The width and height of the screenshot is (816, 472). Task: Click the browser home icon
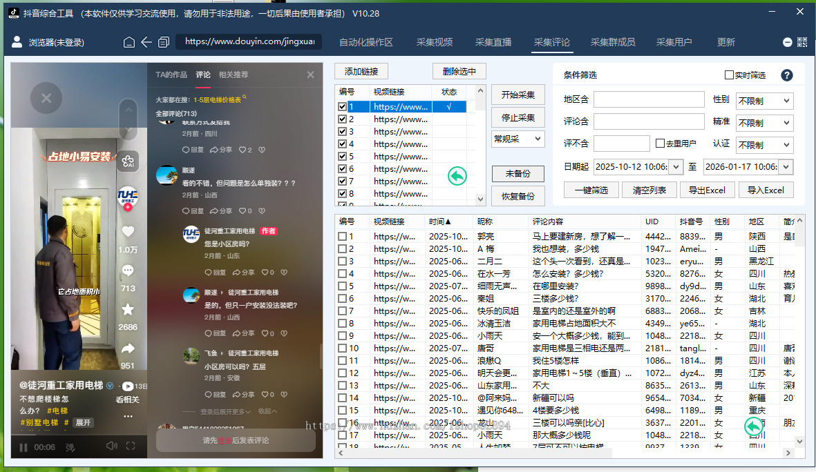click(x=129, y=42)
